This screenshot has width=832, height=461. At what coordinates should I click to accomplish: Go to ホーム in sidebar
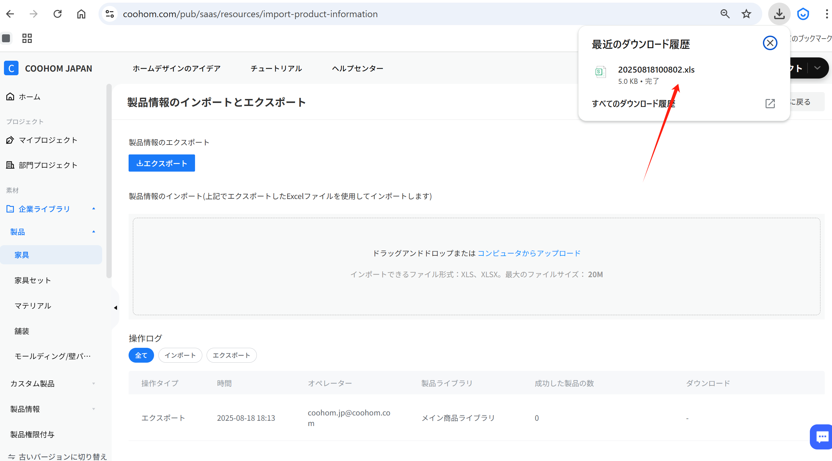(23, 97)
